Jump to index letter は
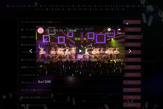Image resolution: width=163 pixels, height=109 pixels. point(144,6)
